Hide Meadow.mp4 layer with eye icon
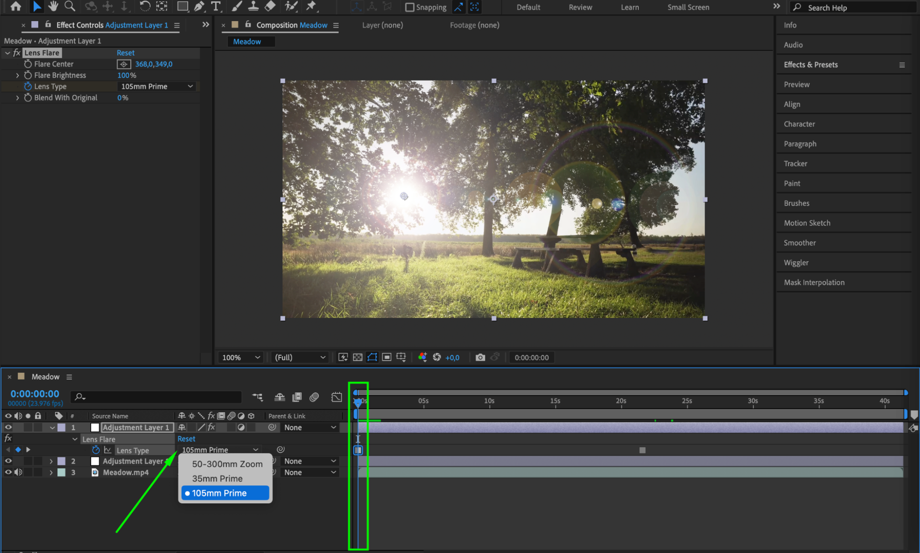This screenshot has height=553, width=920. tap(8, 472)
